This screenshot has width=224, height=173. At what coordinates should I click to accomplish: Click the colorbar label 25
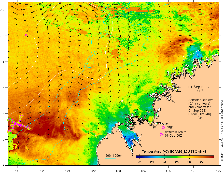point(177,162)
